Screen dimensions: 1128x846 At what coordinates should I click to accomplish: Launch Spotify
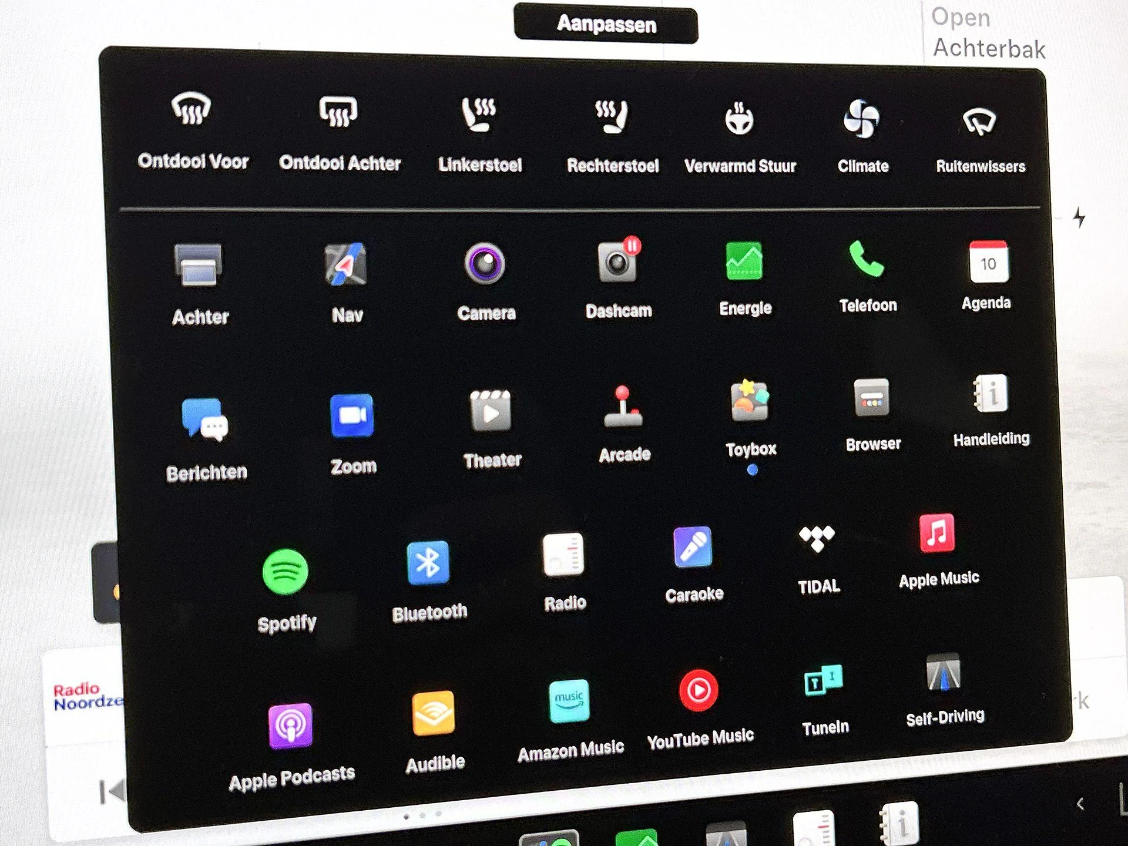285,572
